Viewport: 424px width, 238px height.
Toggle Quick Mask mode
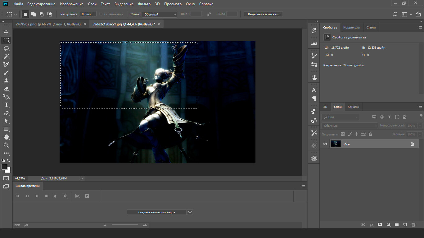click(x=6, y=178)
